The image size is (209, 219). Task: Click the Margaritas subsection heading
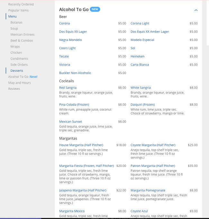tap(68, 138)
